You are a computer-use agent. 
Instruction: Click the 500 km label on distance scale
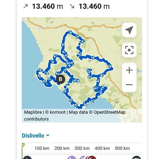tap(122, 148)
